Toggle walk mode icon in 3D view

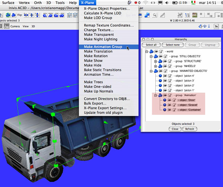point(216,26)
